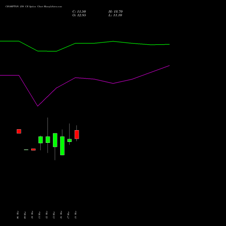Click the '09 Mar' date axis label
This screenshot has height=226, width=226.
[x=25, y=215]
